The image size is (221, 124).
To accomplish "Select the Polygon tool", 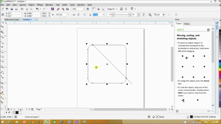I will coord(2,61).
